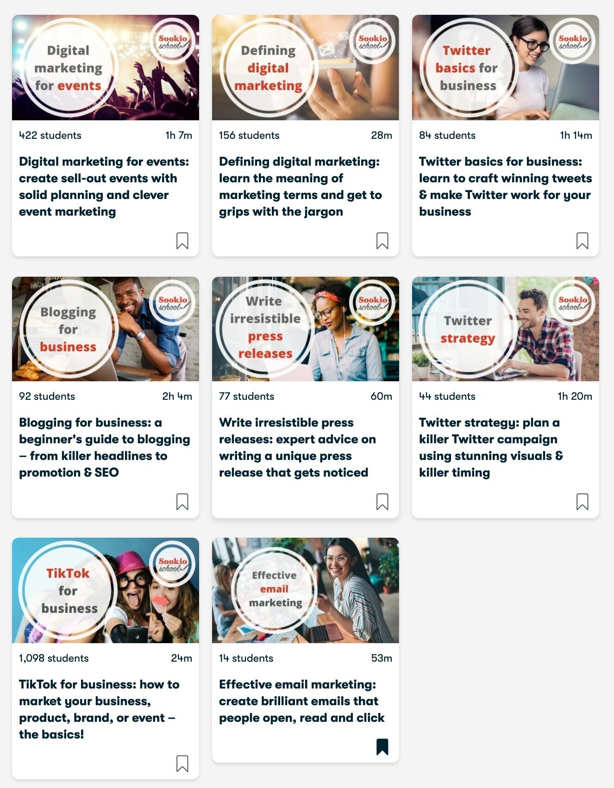This screenshot has width=614, height=788.
Task: Open Write irresistible press releases title
Action: (297, 447)
